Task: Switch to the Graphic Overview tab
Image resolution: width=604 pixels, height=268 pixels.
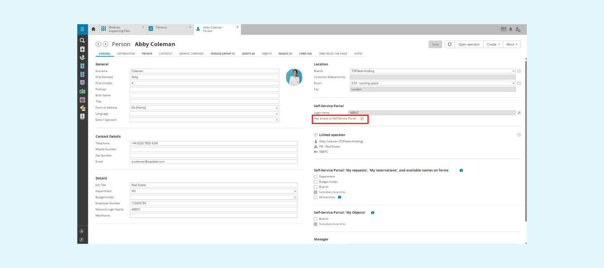Action: tap(191, 54)
